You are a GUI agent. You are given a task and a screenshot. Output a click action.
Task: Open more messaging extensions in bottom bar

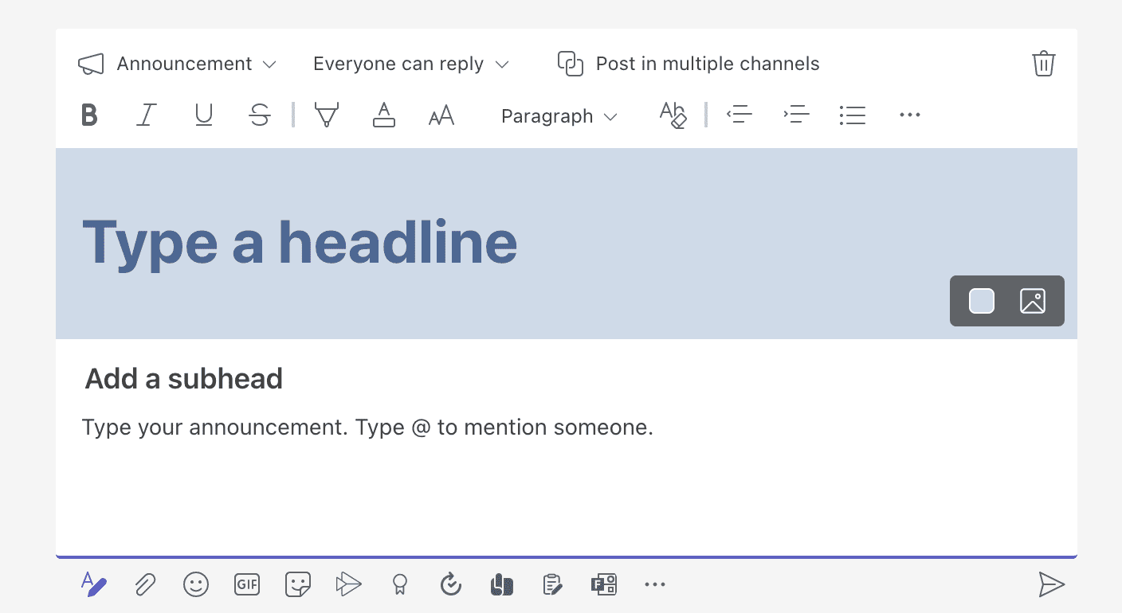(654, 585)
